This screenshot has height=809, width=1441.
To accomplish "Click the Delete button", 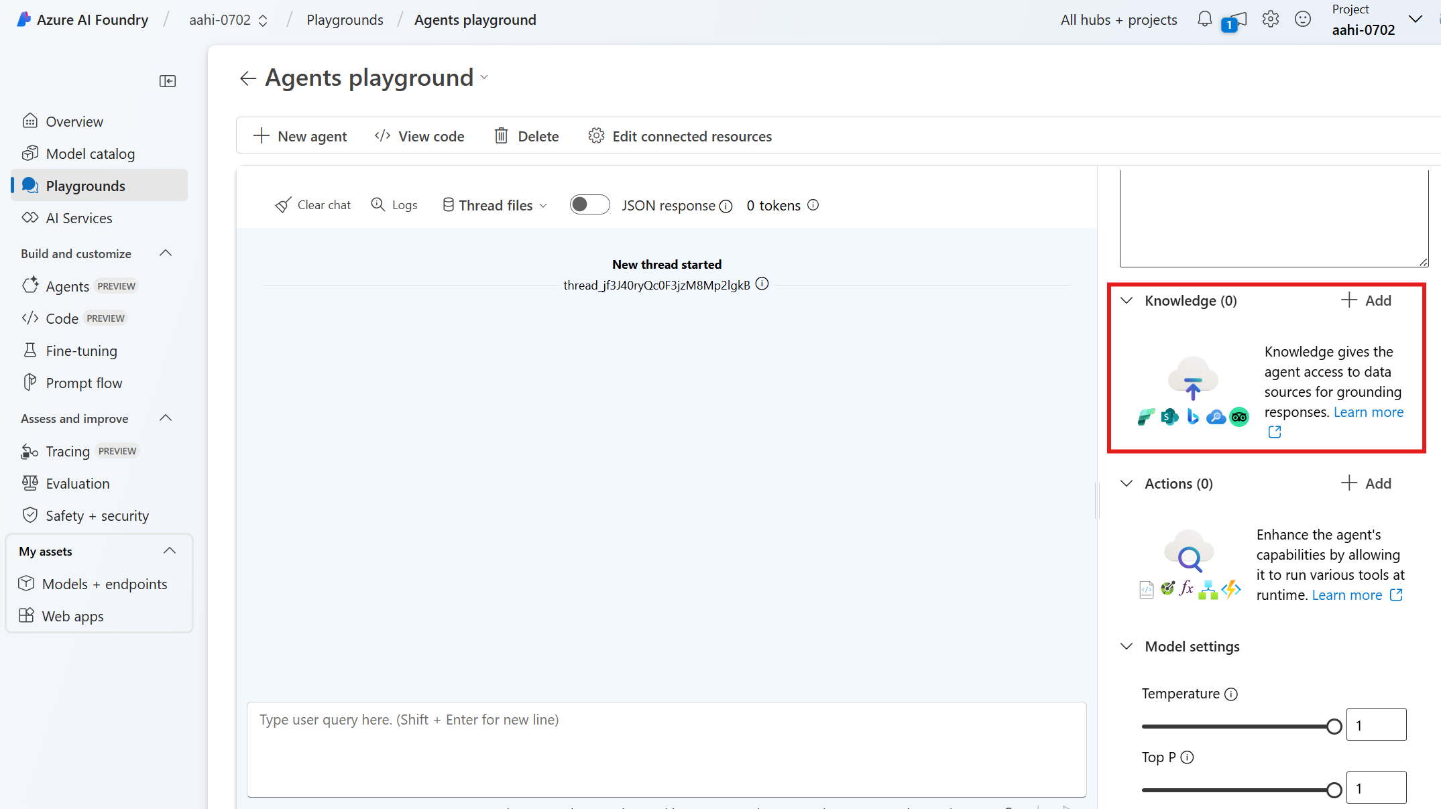I will 526,136.
